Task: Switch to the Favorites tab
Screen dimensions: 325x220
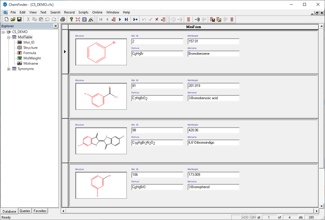Action: point(40,211)
